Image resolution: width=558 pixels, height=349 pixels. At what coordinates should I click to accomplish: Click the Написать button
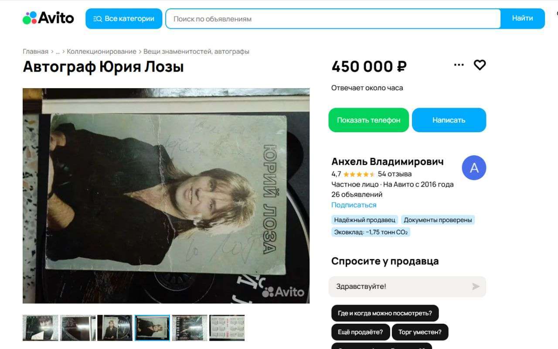[x=449, y=120]
